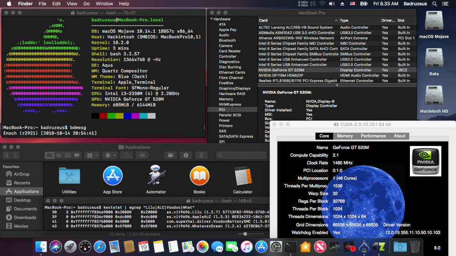
Task: Select Core tab in CUDA-Z
Action: [324, 136]
